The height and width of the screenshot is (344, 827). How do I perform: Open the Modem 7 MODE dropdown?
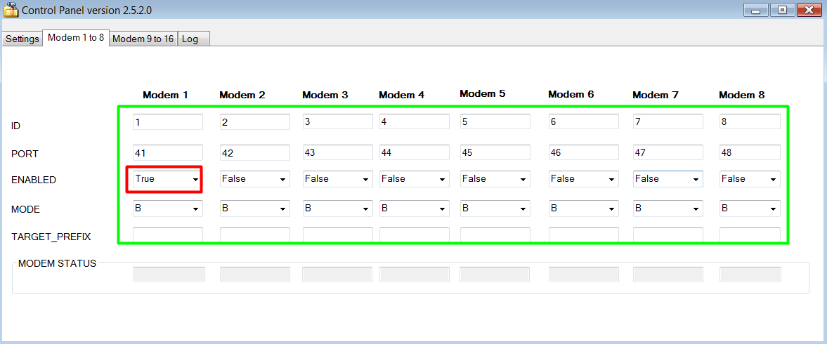668,209
